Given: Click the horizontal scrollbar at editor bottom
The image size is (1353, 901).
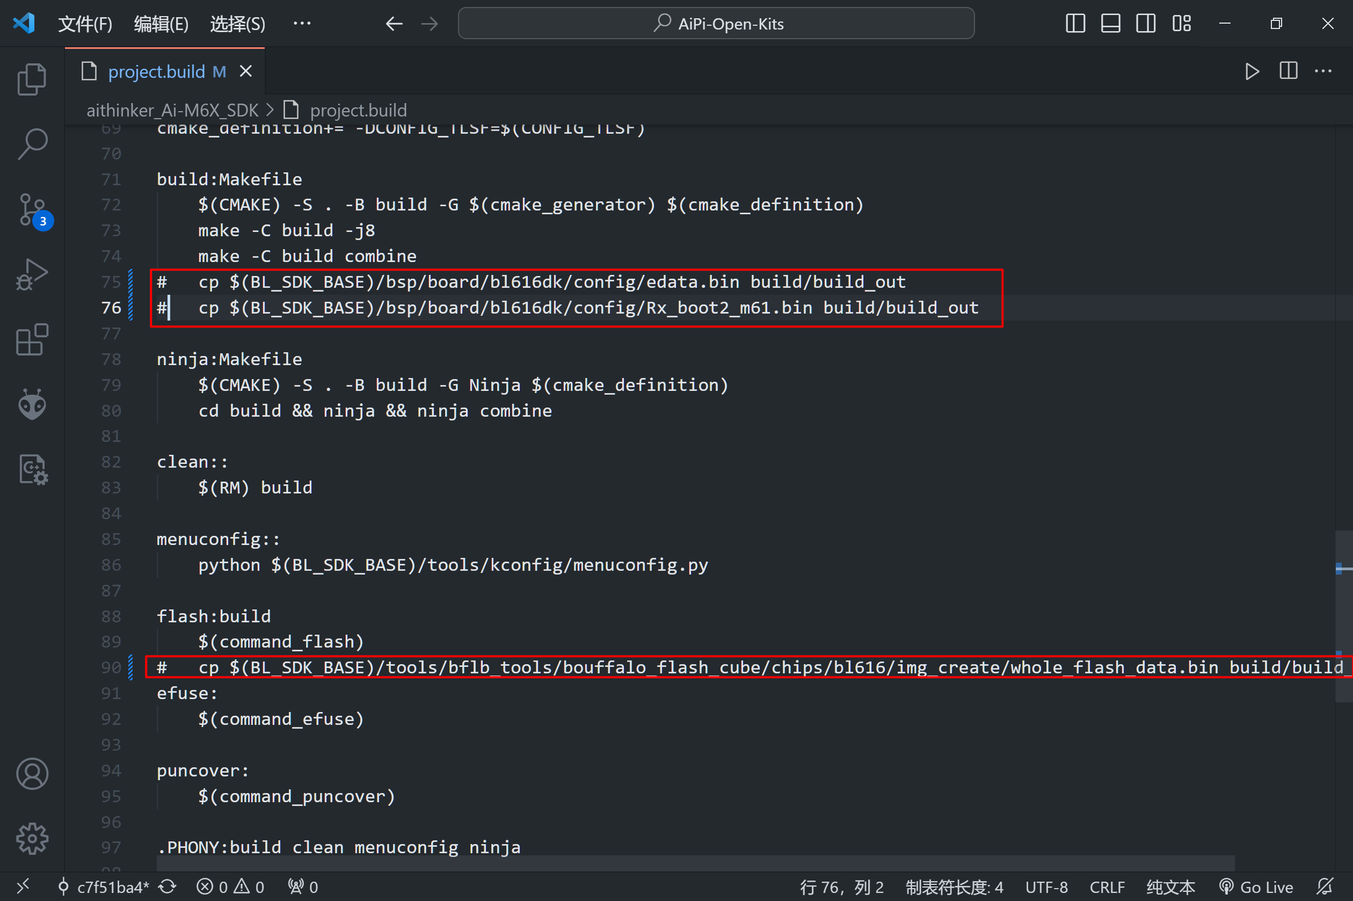Looking at the screenshot, I should pyautogui.click(x=695, y=862).
